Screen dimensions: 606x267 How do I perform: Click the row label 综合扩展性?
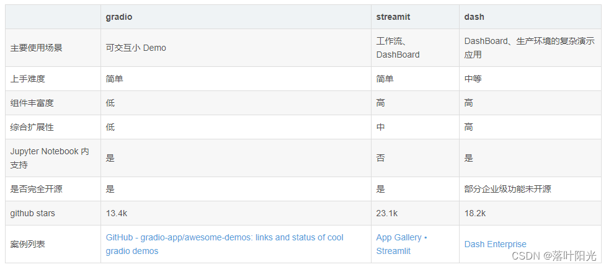point(32,127)
